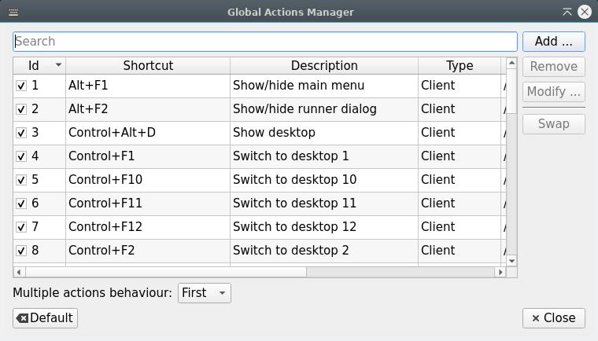Click the horizontal scrollbar right arrow
Viewport: 598px width, 341px height.
(x=500, y=272)
